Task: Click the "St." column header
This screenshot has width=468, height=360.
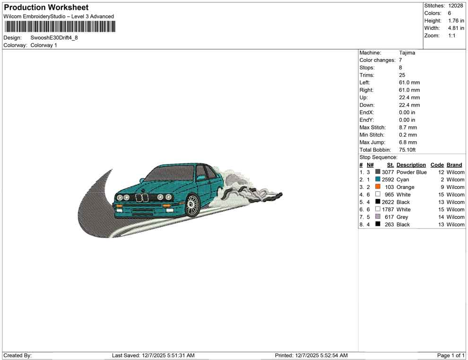Action: [390, 164]
